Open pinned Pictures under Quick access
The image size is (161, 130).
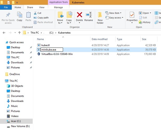coord(16,68)
